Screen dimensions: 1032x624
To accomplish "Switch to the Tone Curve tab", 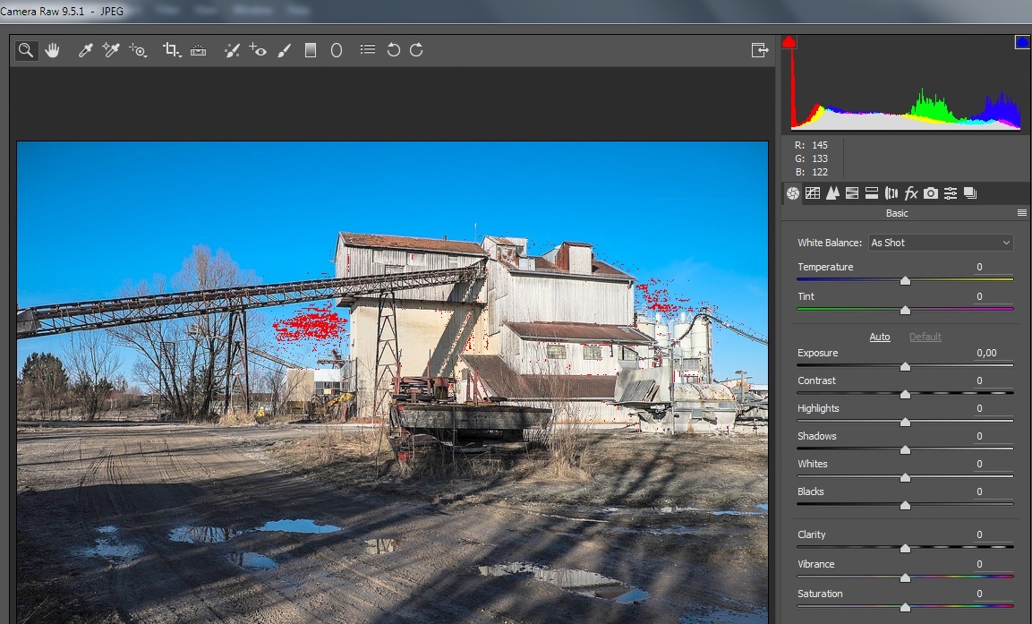I will point(813,192).
